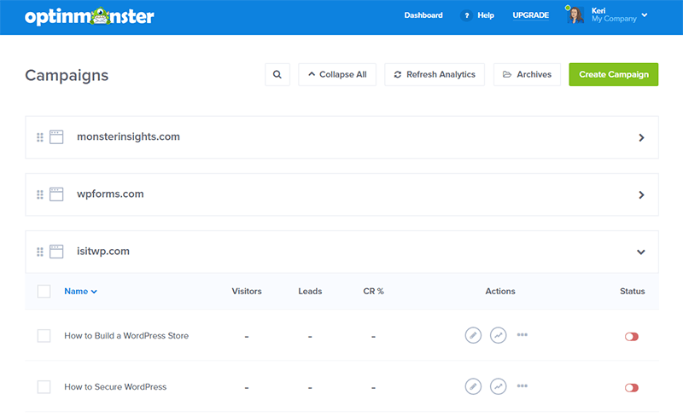Screen dimensions: 683x417
Task: Open the account dropdown chevron next to Keri
Action: tap(645, 15)
